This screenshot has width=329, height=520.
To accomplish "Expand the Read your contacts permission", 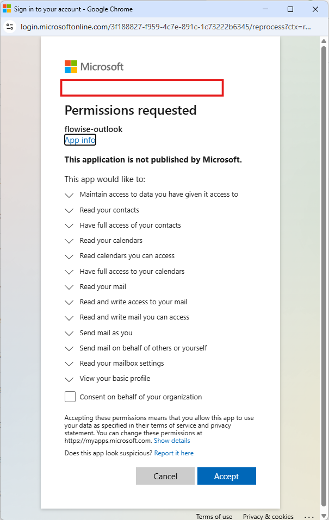I will click(x=69, y=210).
